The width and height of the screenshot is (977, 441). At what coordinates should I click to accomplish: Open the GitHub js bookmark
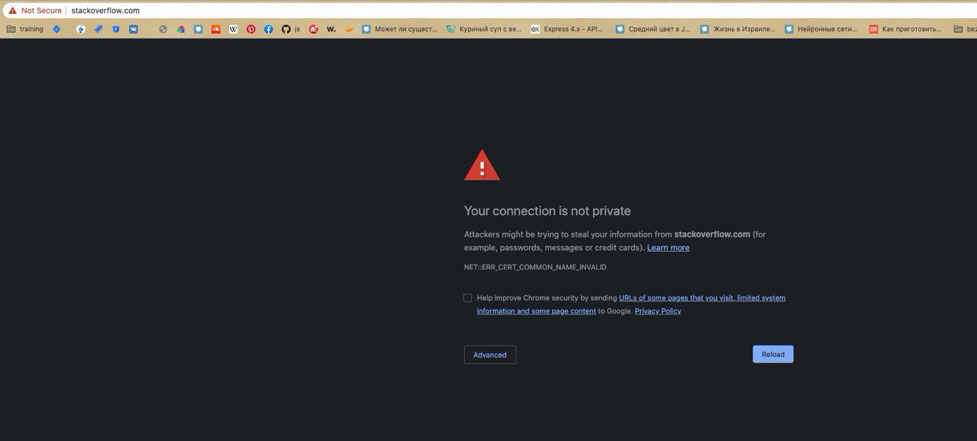pos(291,29)
